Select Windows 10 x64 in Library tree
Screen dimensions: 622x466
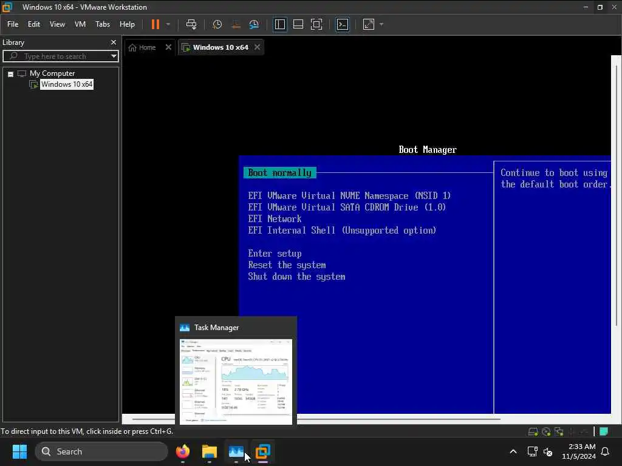[67, 84]
